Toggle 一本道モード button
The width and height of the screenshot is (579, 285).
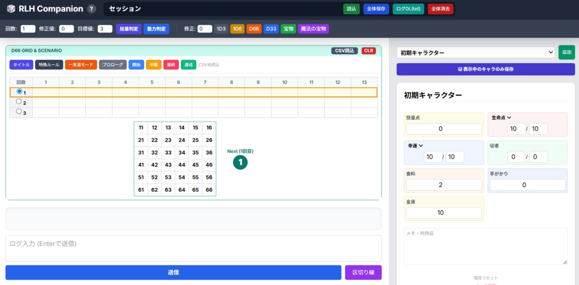[81, 64]
